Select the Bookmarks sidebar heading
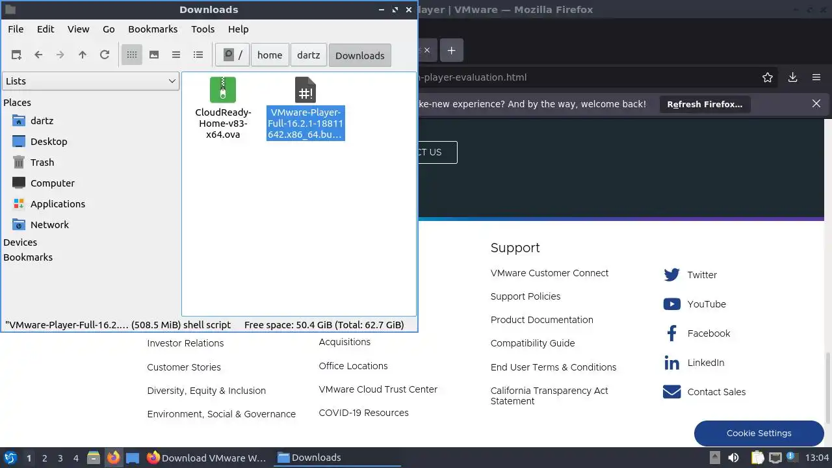 coord(28,257)
